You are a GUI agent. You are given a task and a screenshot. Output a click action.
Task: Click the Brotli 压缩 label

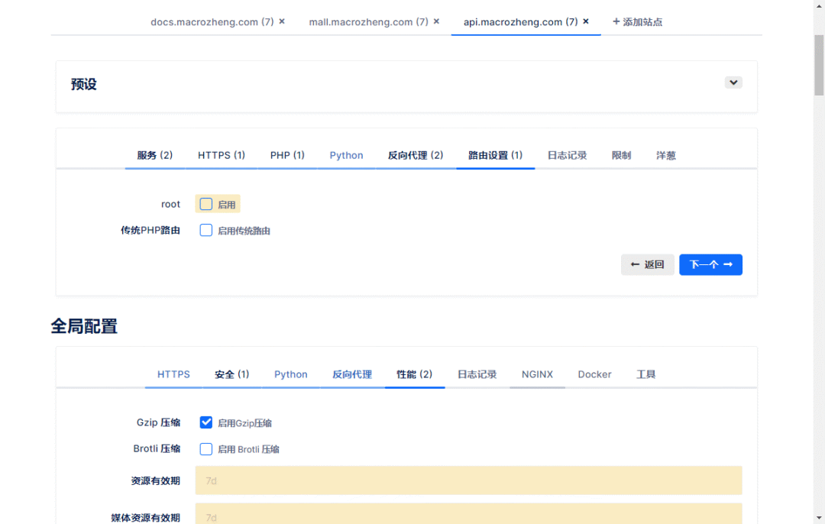[157, 449]
